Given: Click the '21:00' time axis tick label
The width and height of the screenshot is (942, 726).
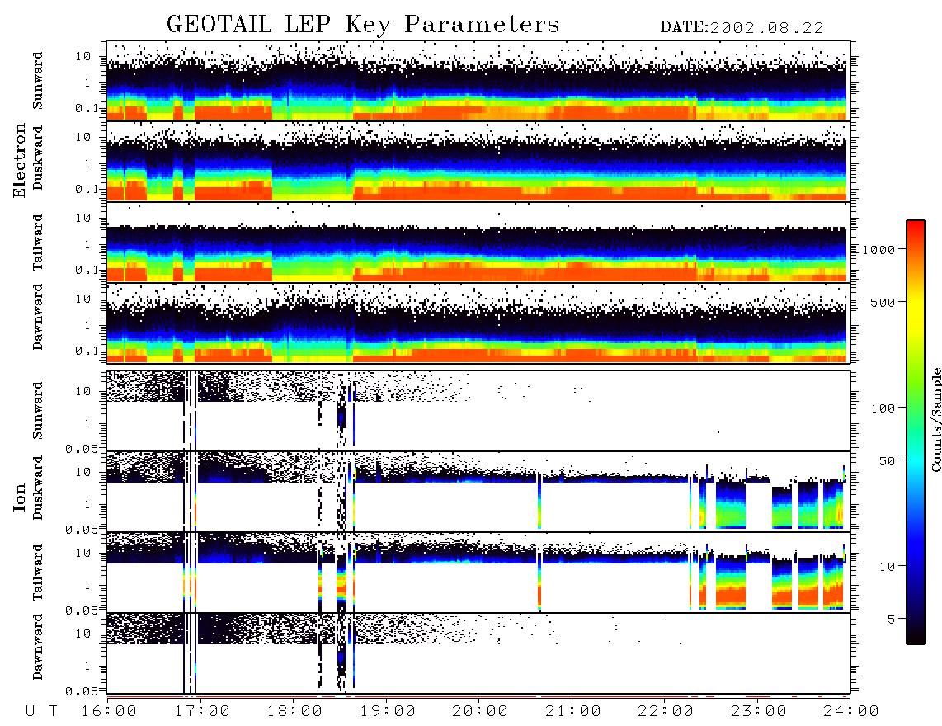Looking at the screenshot, I should [573, 712].
